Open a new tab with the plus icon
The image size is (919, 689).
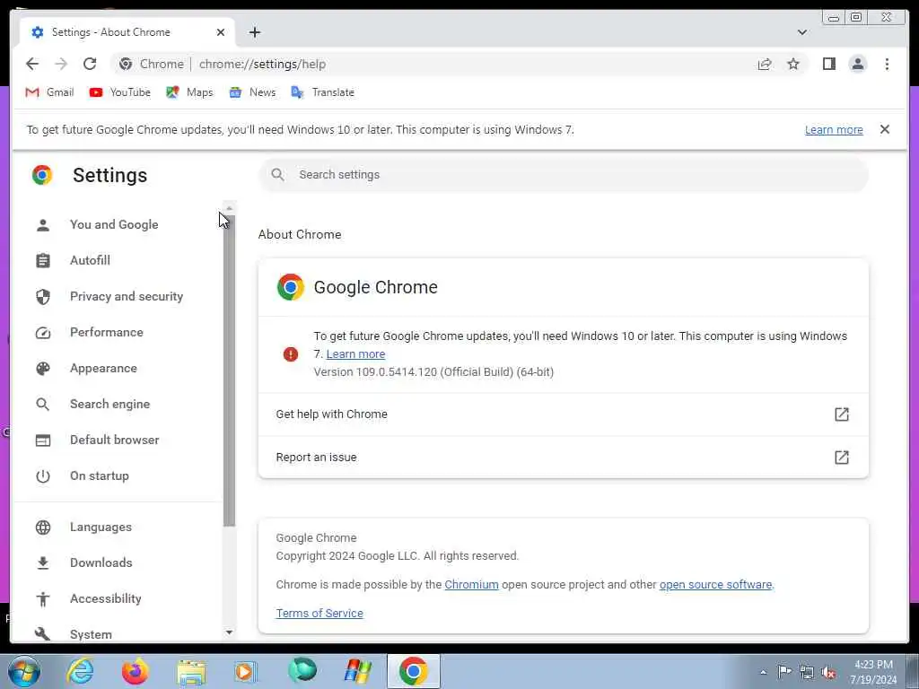pyautogui.click(x=254, y=32)
